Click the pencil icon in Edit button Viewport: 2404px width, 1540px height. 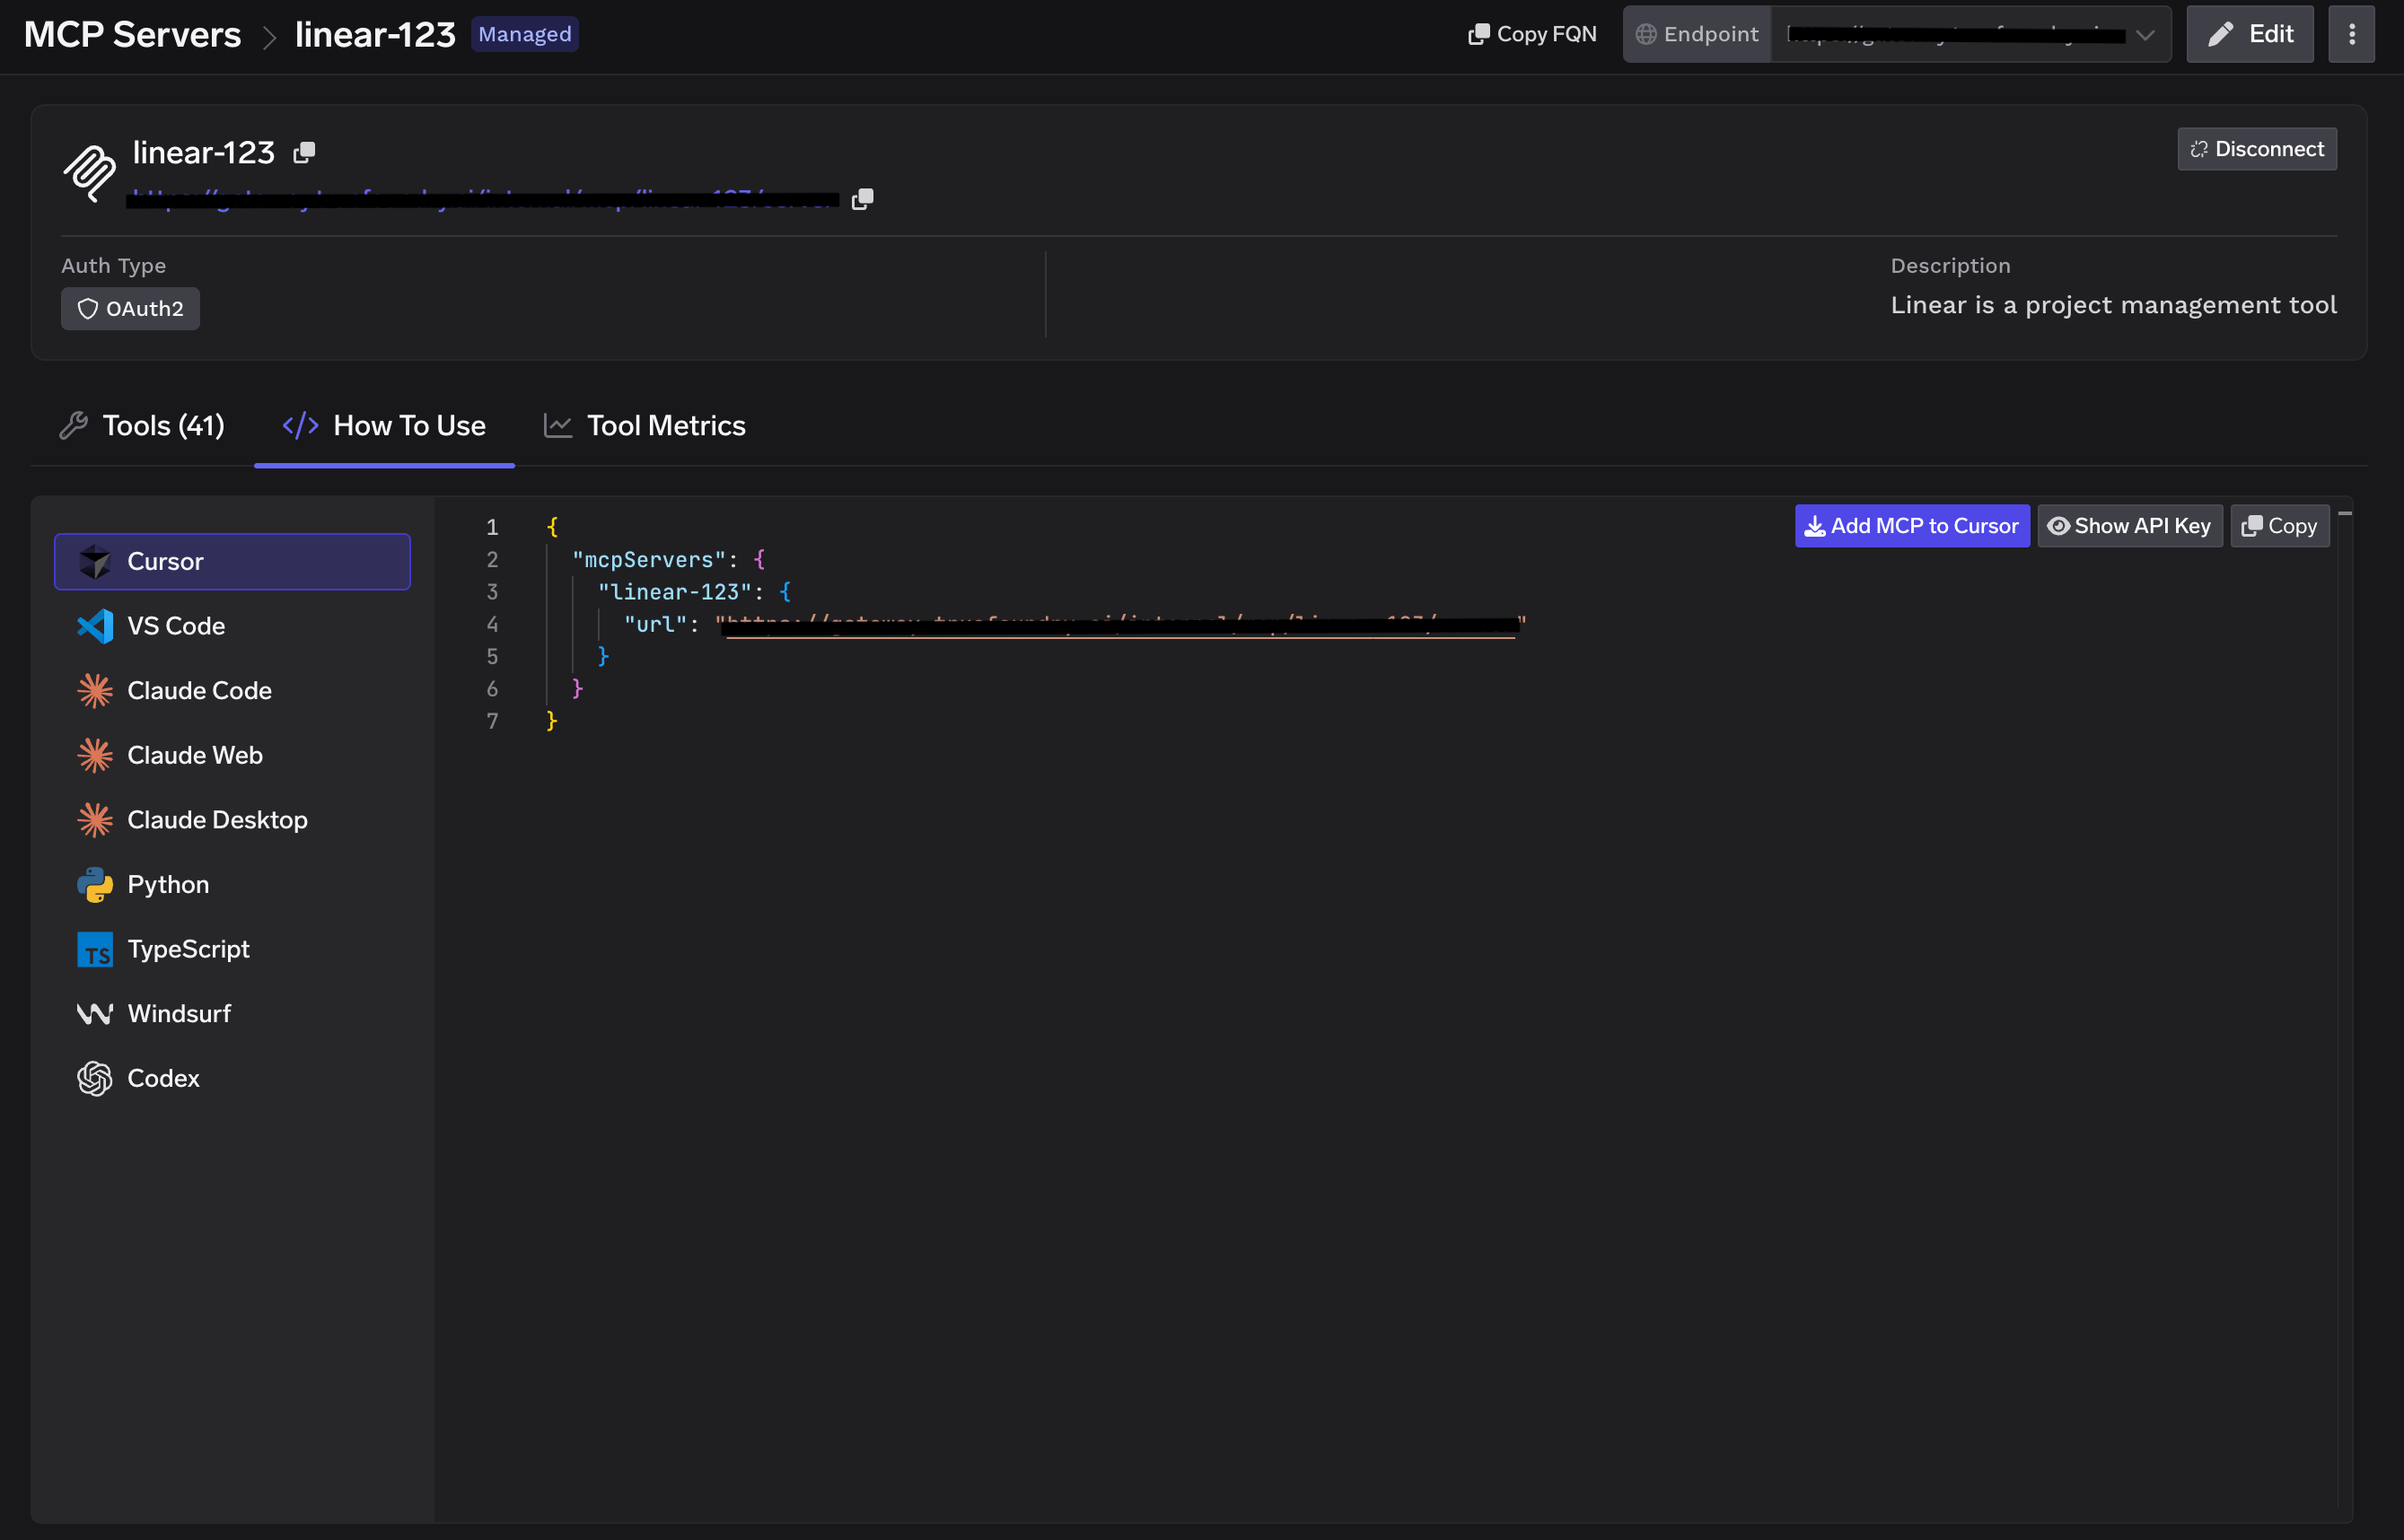(x=2219, y=34)
